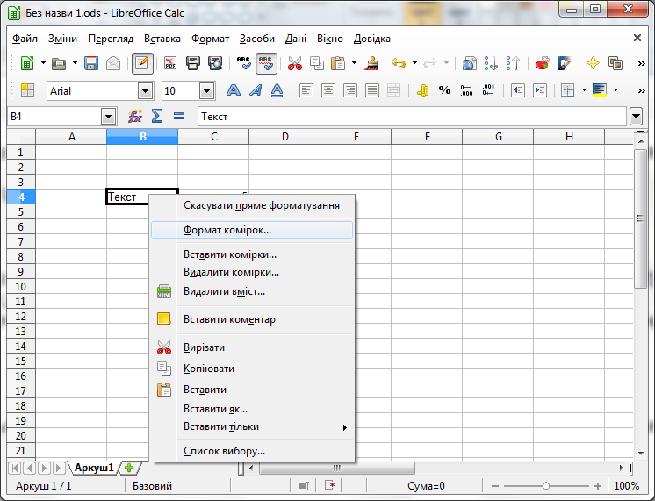This screenshot has height=501, width=655.
Task: Save the document with the floppy icon
Action: (x=91, y=63)
